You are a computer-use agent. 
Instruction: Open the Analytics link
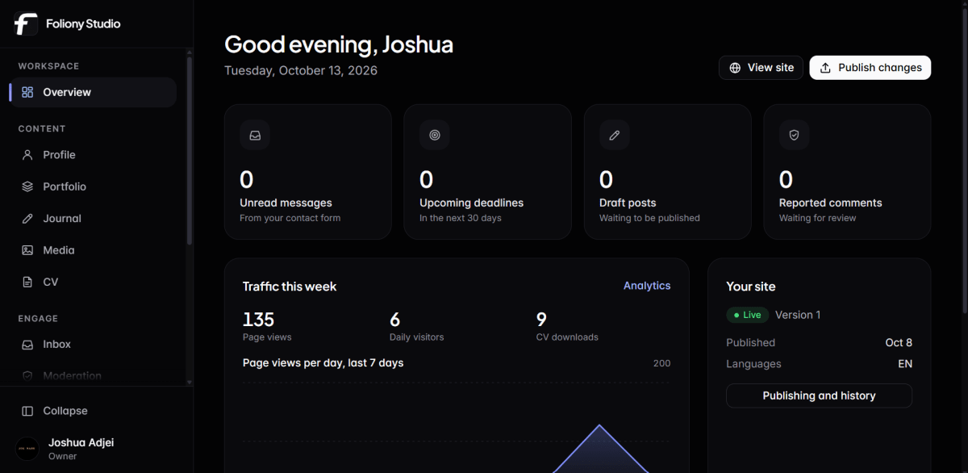(x=647, y=286)
